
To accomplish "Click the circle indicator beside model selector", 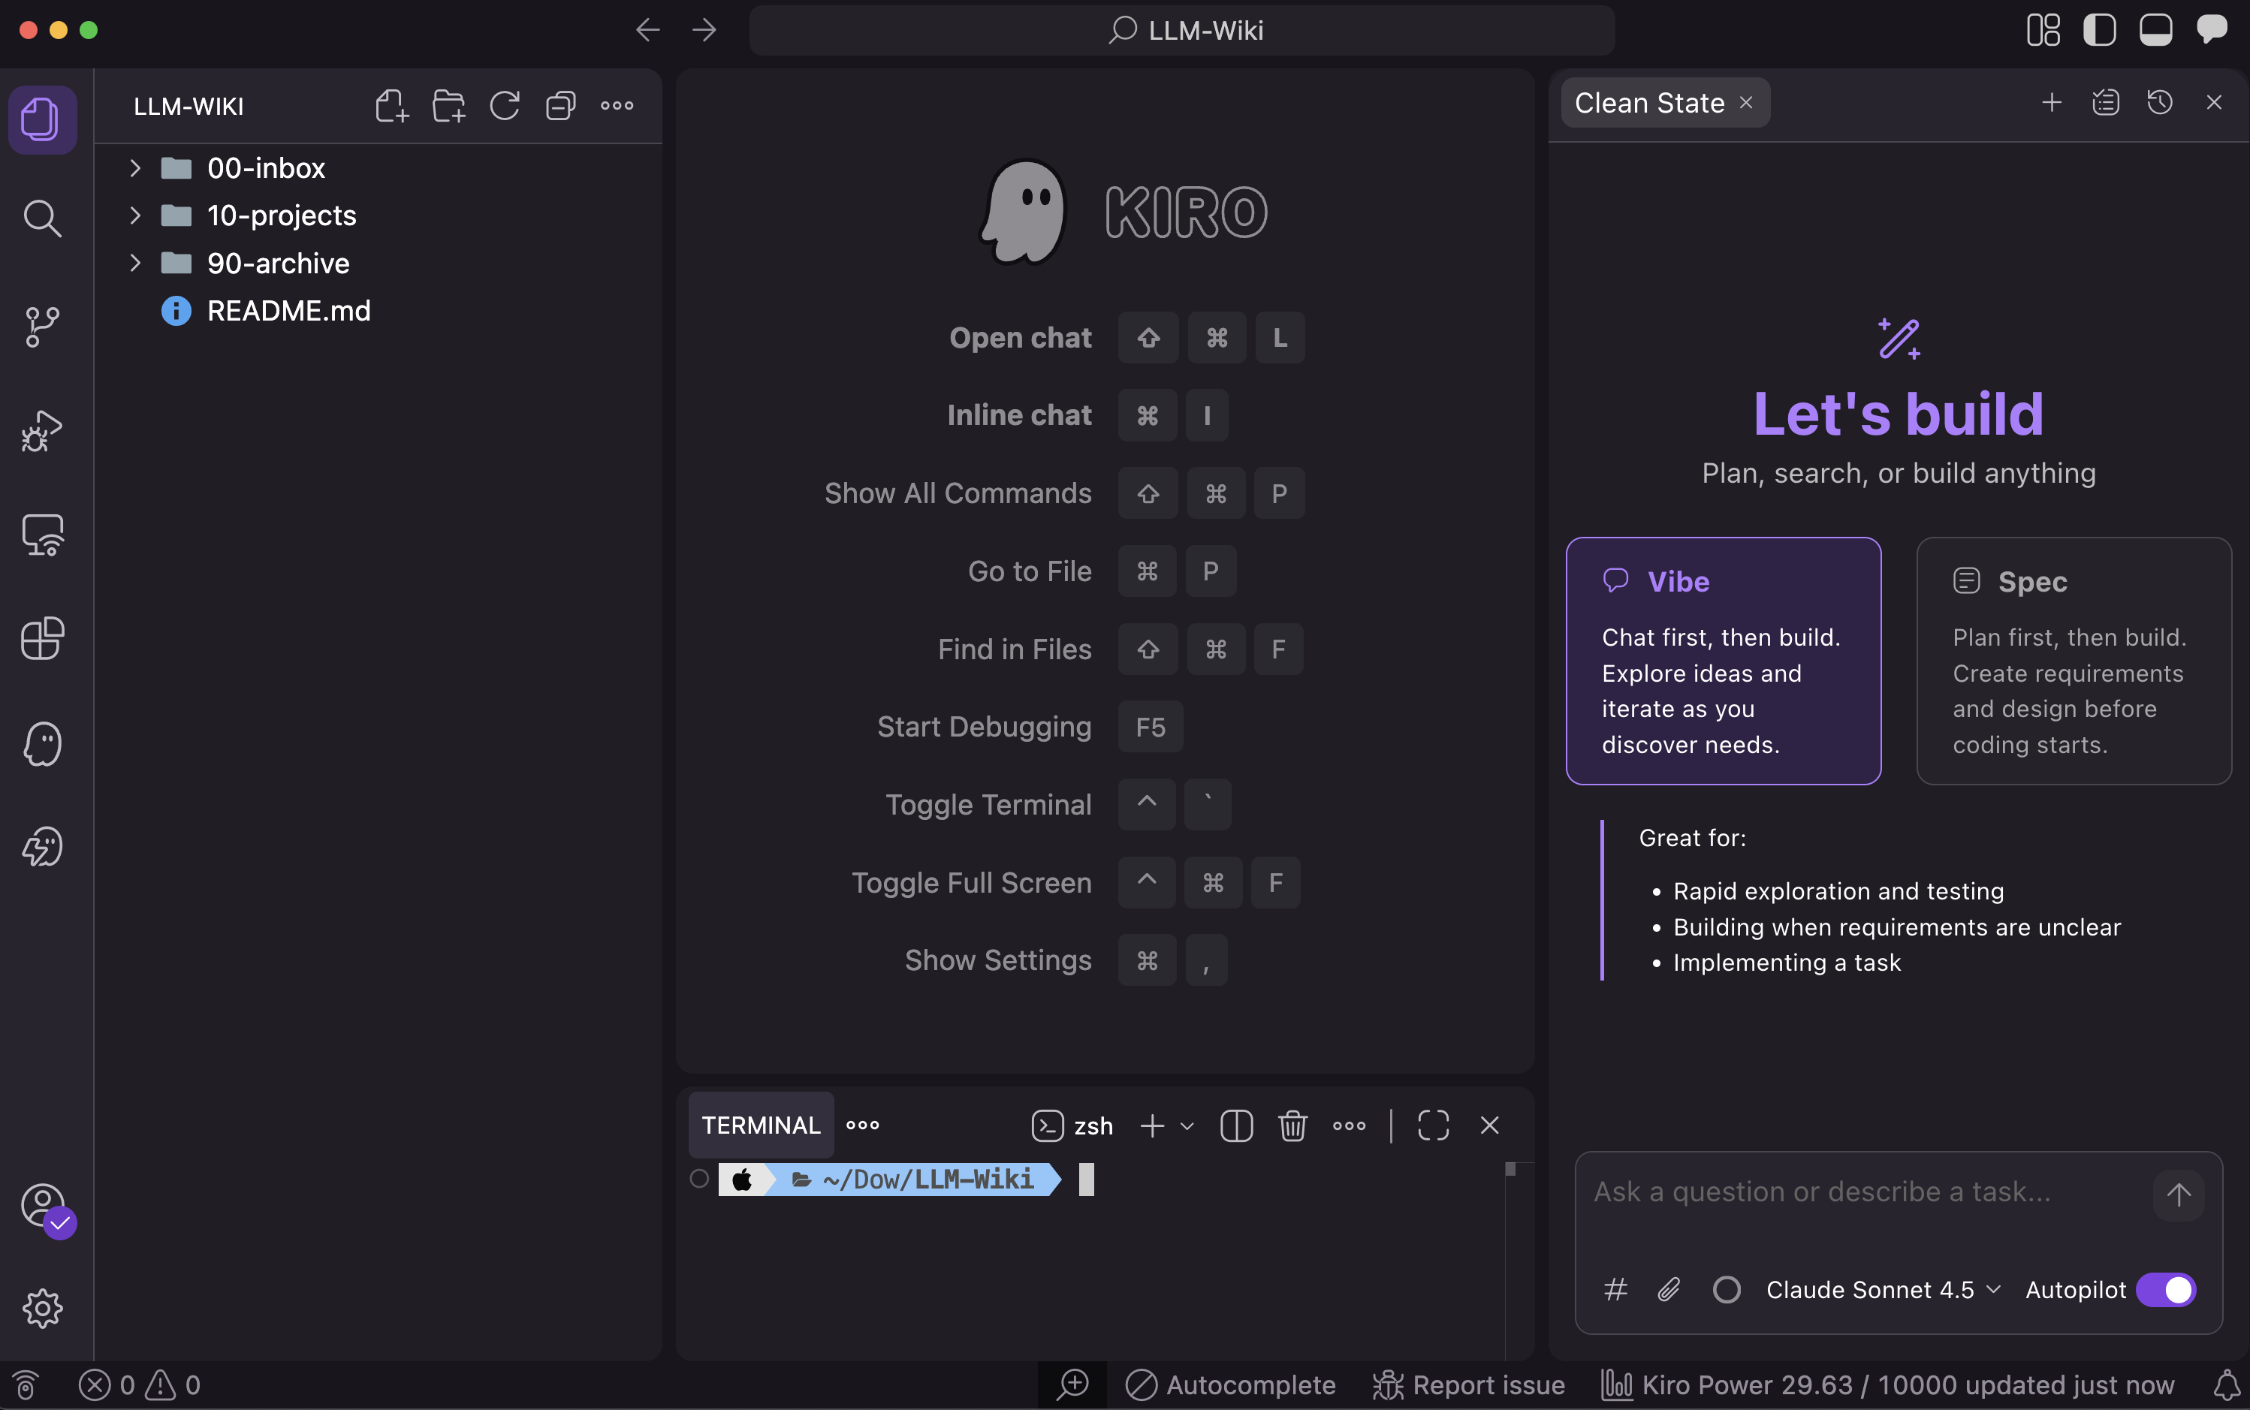I will 1727,1290.
